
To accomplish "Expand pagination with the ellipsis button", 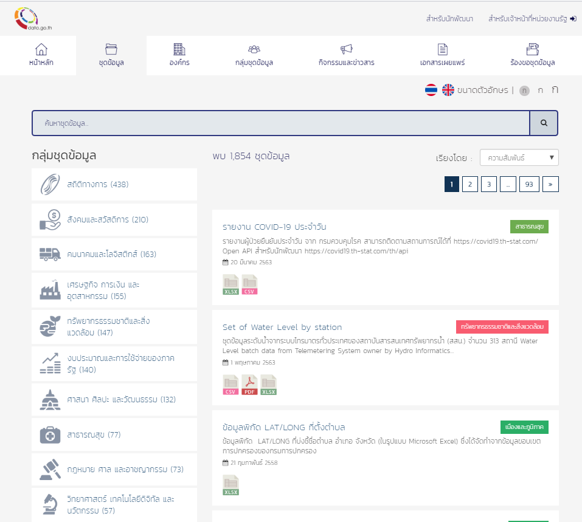I will coord(508,184).
